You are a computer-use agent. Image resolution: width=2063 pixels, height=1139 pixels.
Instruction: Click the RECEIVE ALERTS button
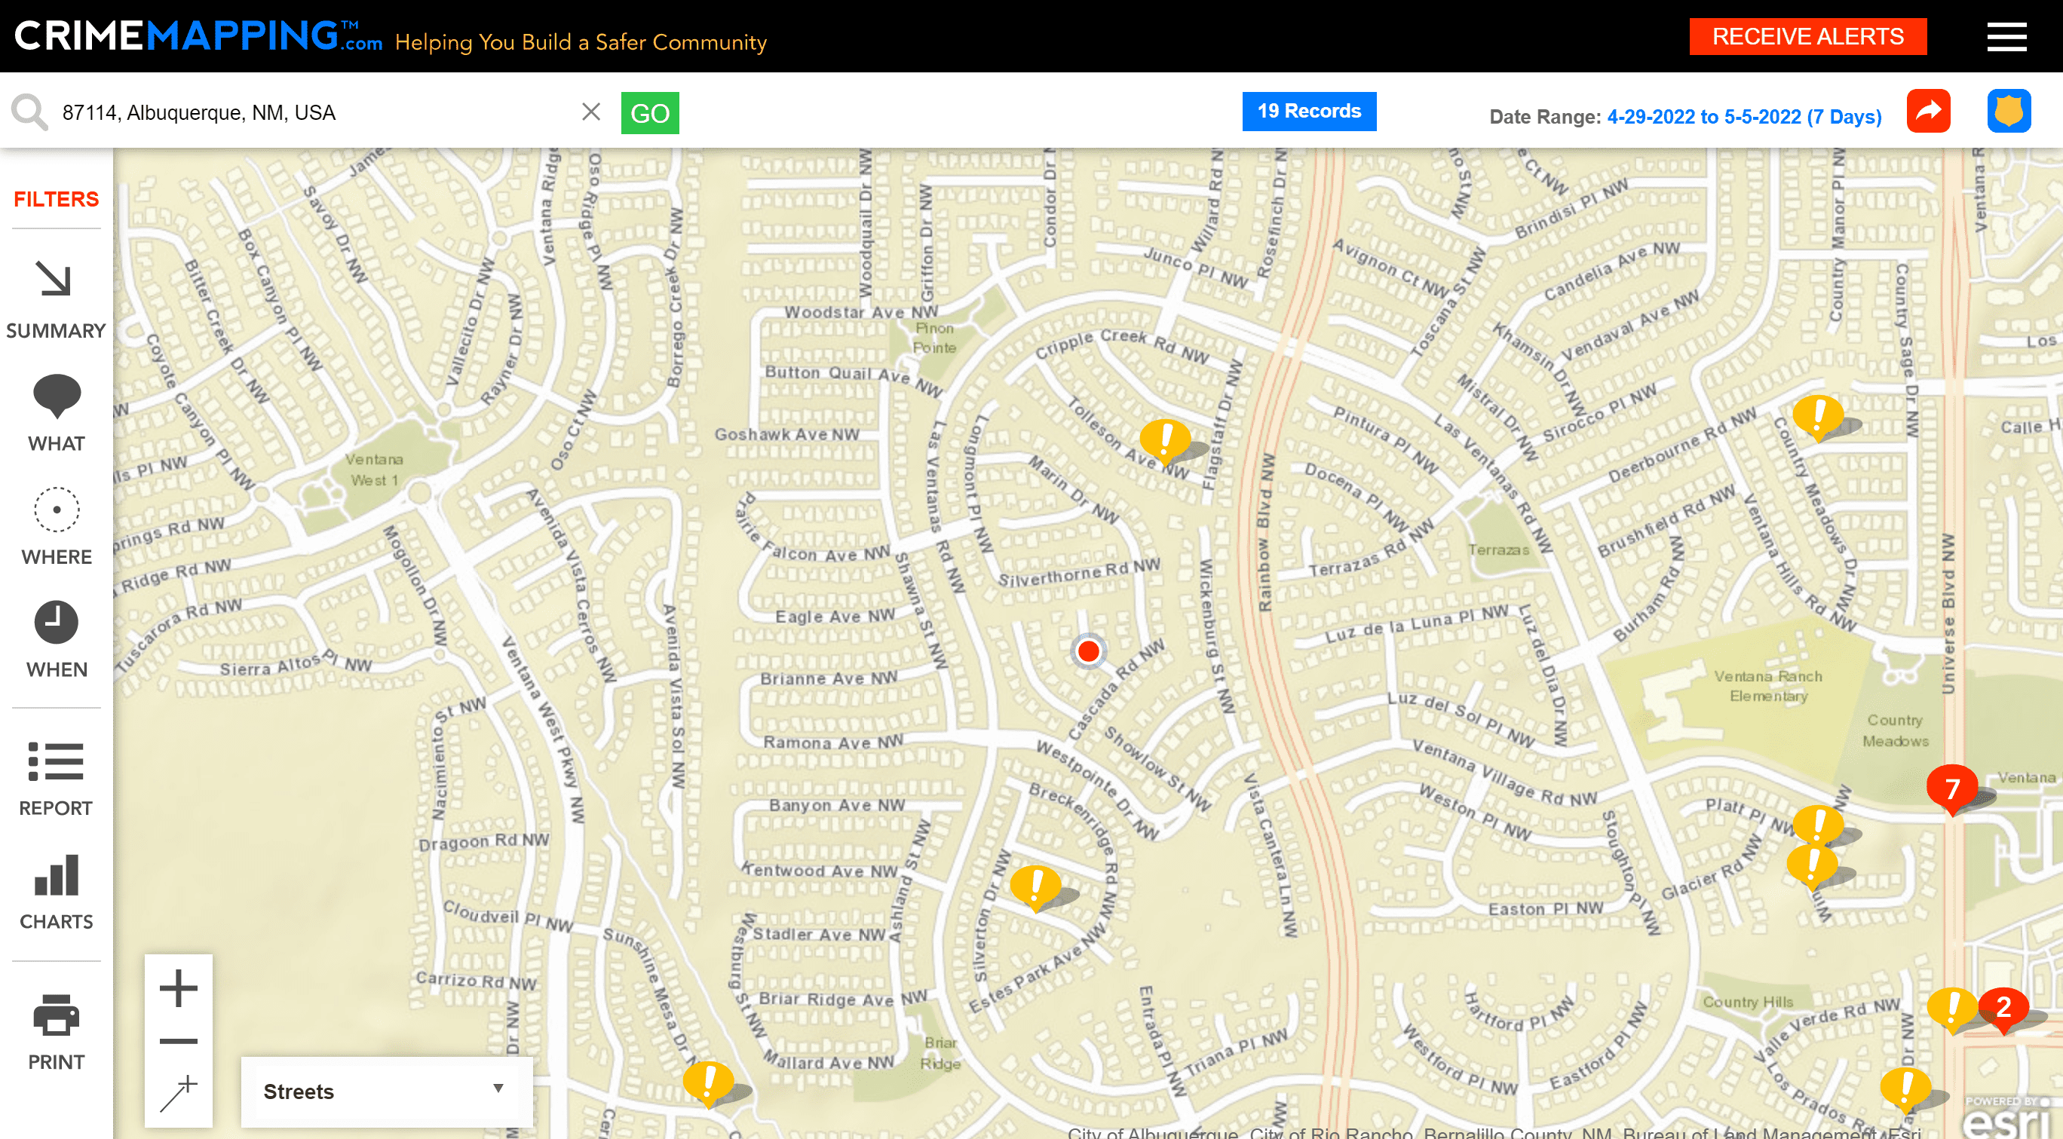pyautogui.click(x=1807, y=37)
